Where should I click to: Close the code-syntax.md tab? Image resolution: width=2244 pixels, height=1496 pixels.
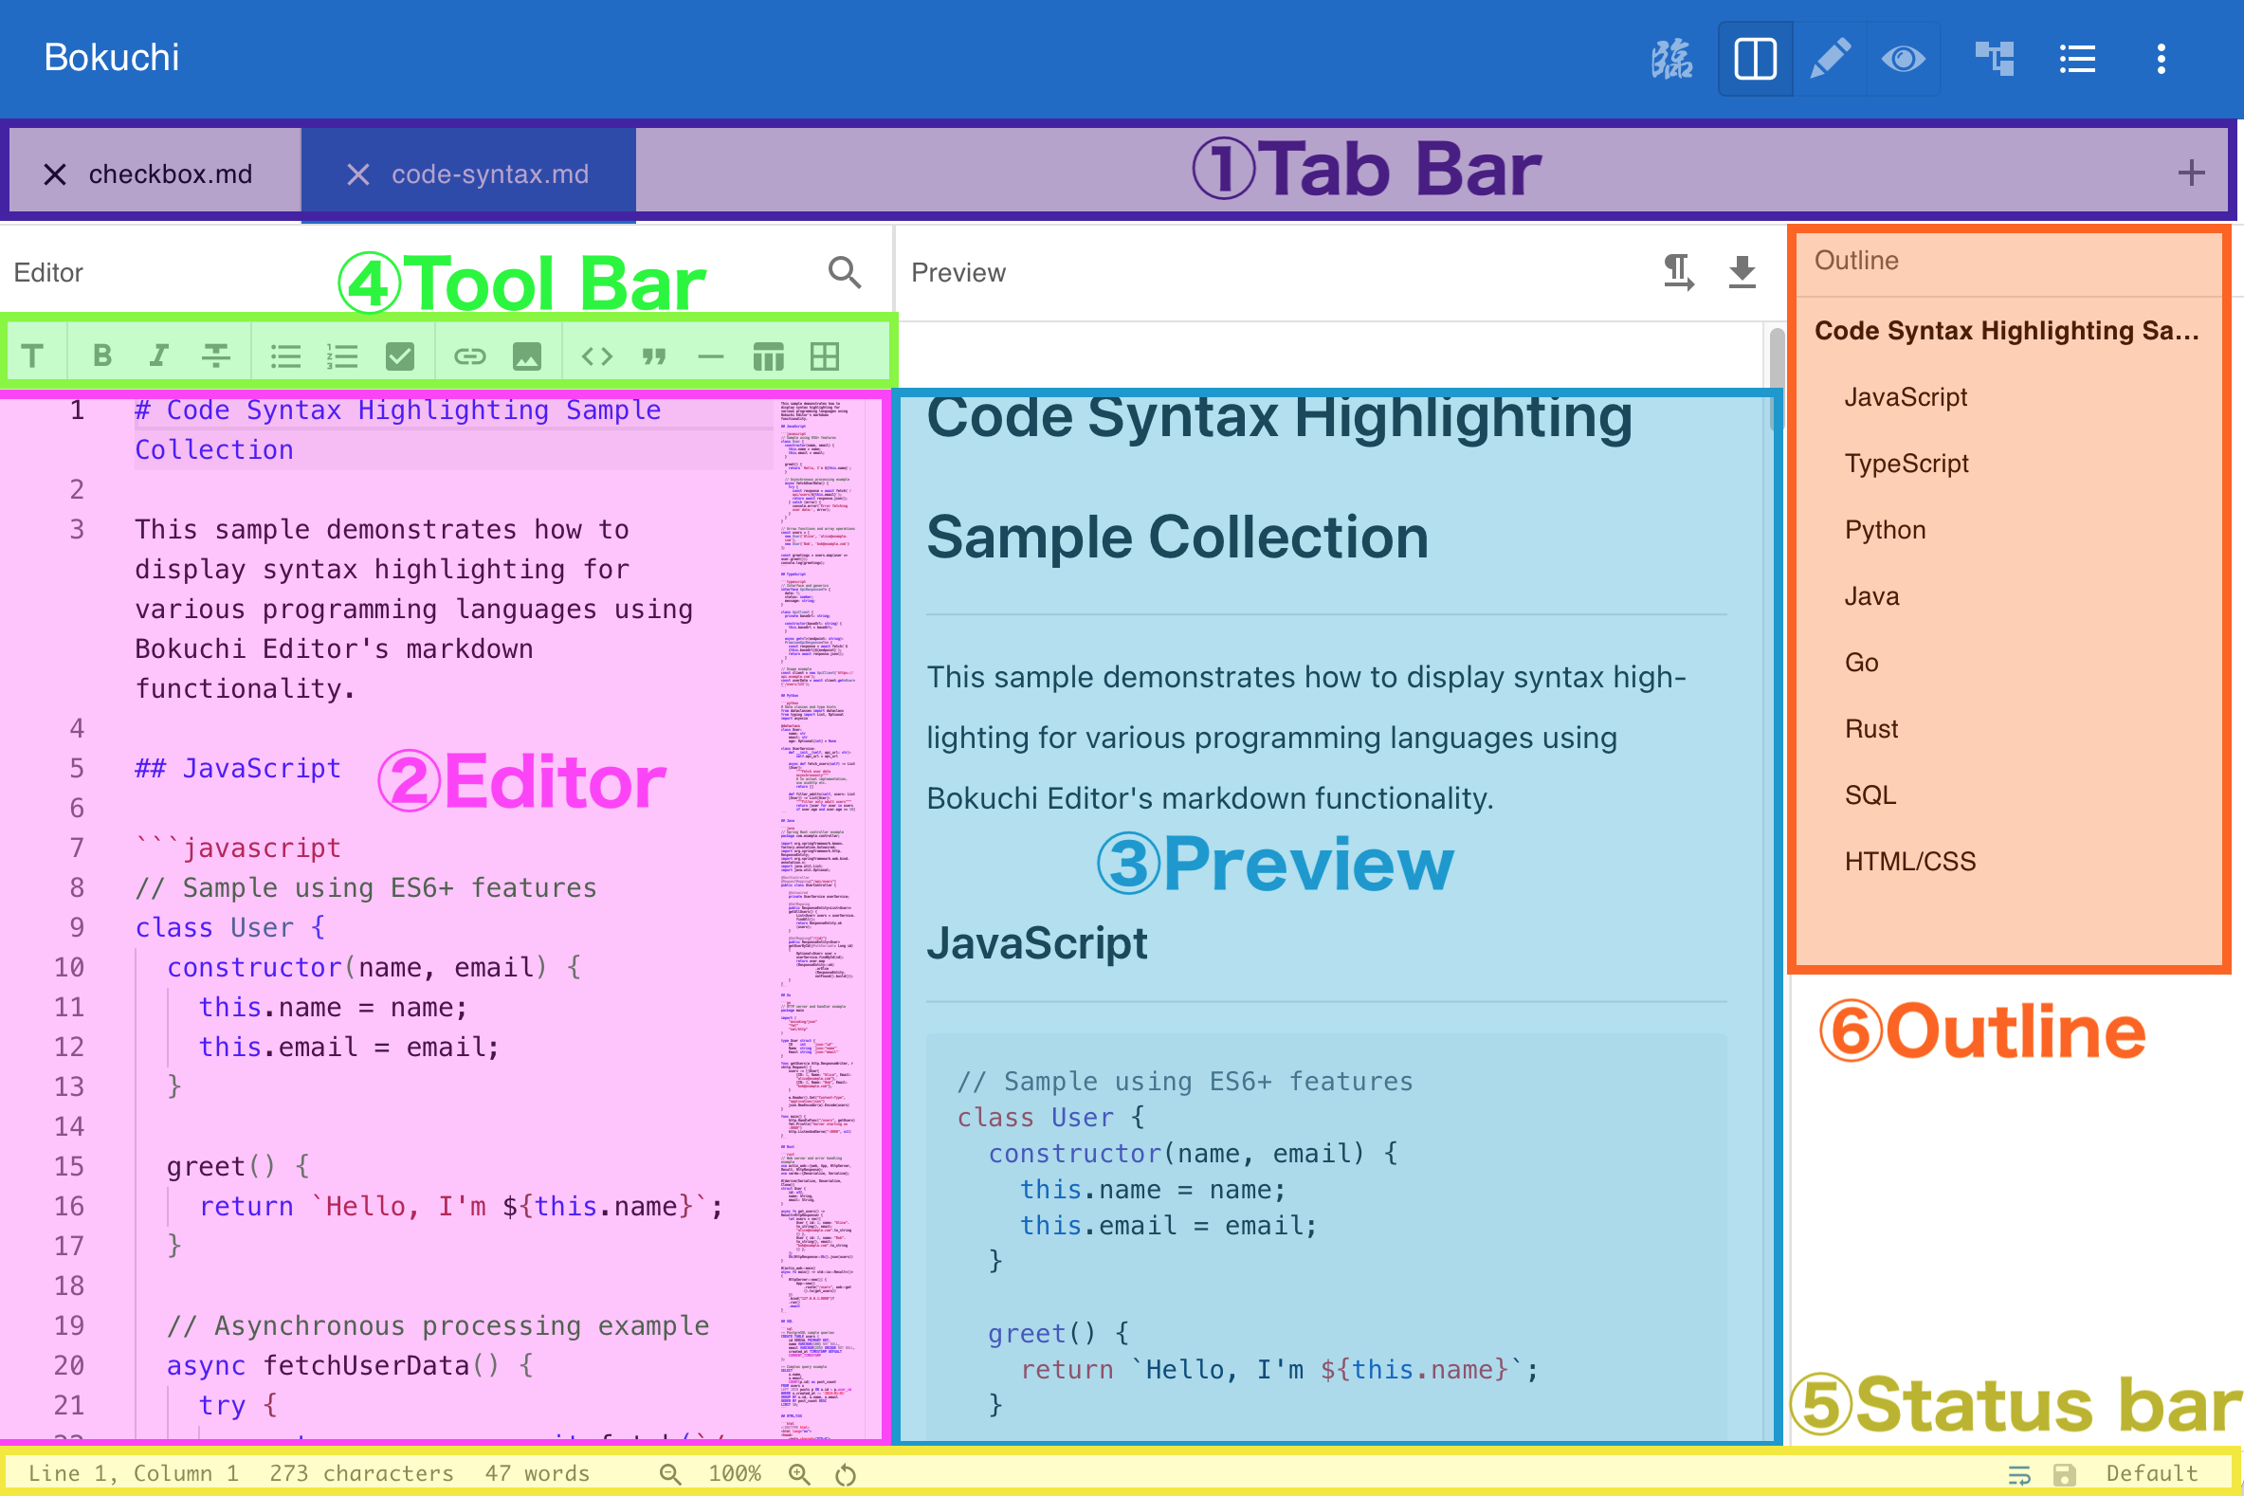357,173
